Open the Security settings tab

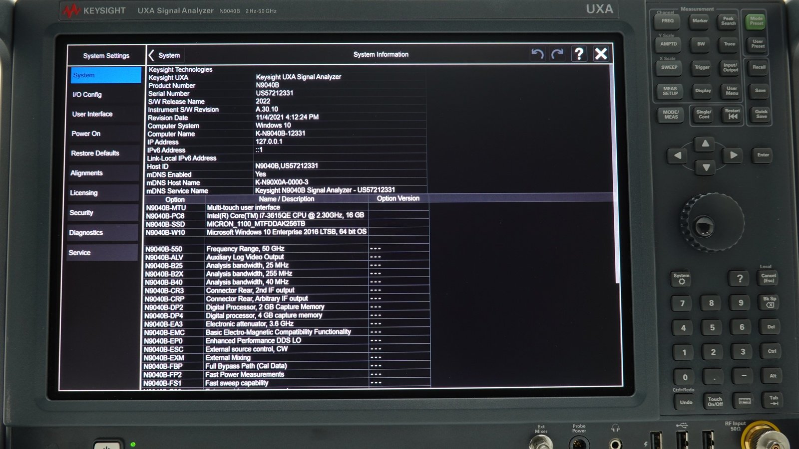(102, 213)
